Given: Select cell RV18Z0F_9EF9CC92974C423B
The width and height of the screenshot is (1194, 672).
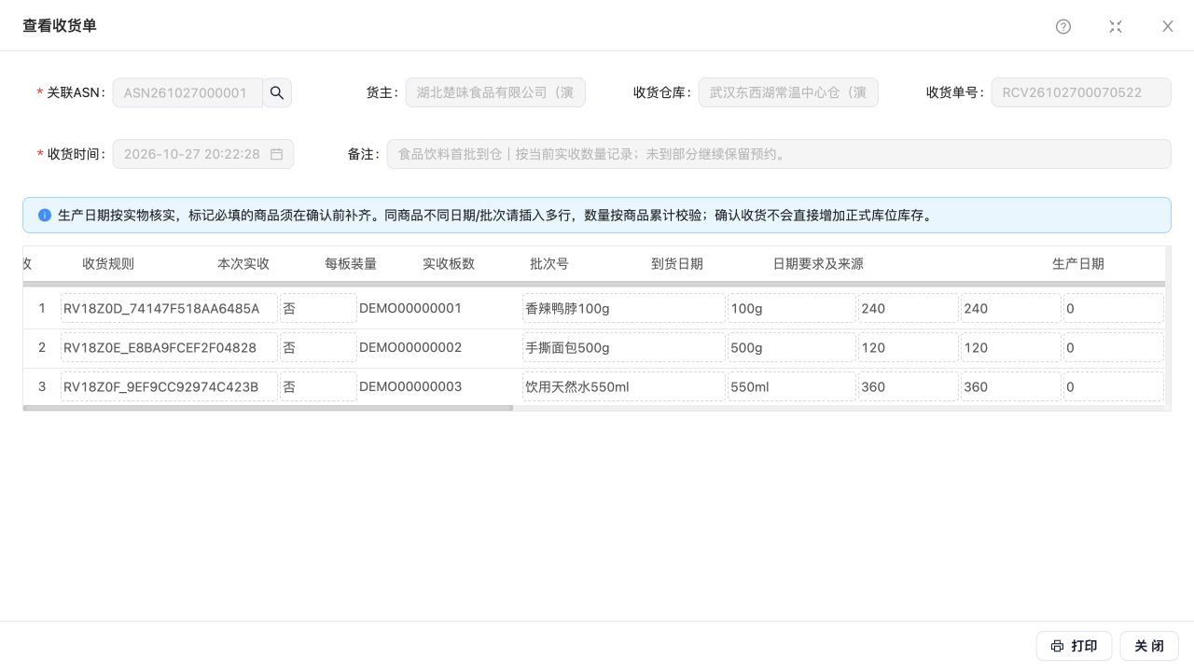Looking at the screenshot, I should (169, 386).
